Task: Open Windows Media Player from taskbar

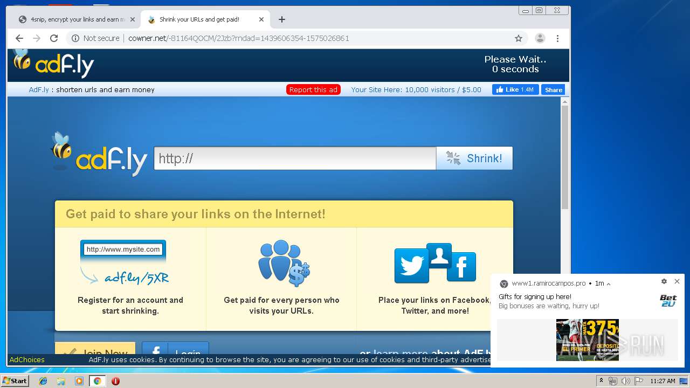Action: click(79, 381)
